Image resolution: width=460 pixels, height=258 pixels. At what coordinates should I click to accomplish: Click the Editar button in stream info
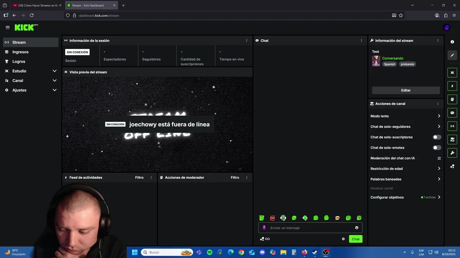point(406,90)
